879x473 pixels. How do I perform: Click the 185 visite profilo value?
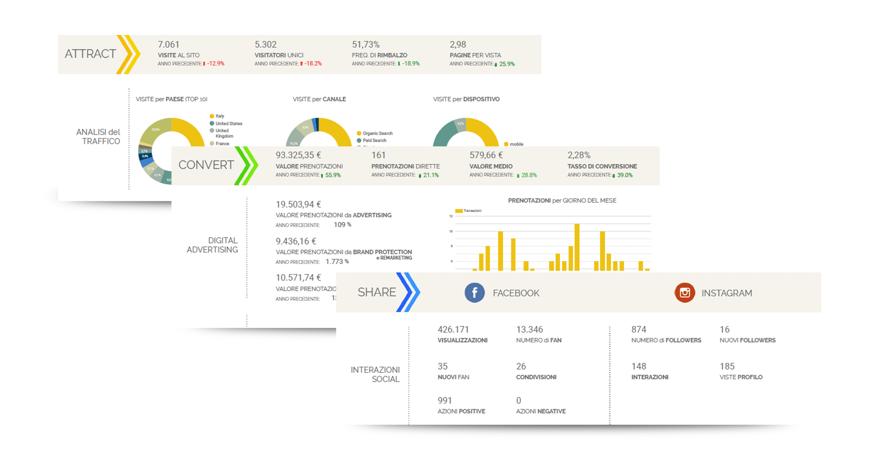(x=727, y=366)
